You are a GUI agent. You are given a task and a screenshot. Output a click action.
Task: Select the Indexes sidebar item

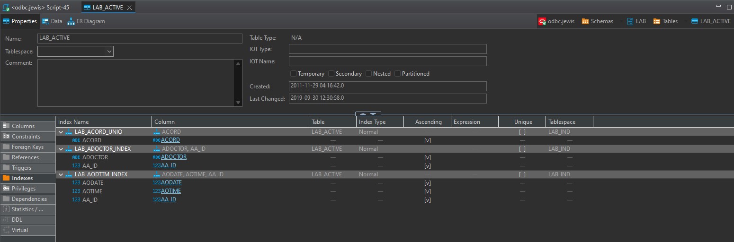(x=27, y=178)
